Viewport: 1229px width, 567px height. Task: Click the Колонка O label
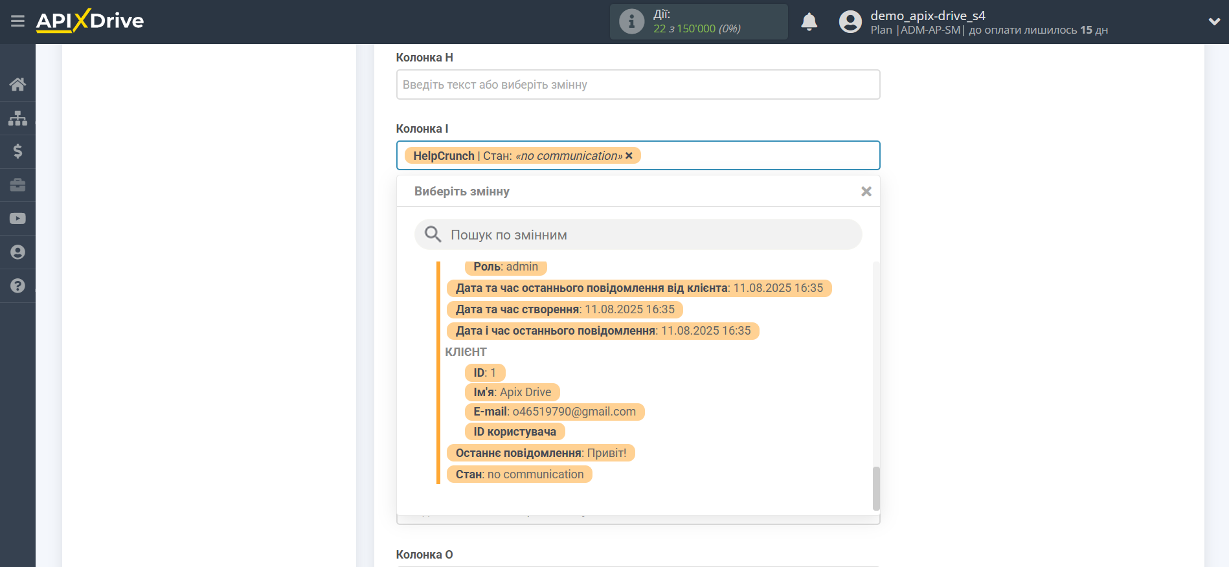pyautogui.click(x=424, y=555)
